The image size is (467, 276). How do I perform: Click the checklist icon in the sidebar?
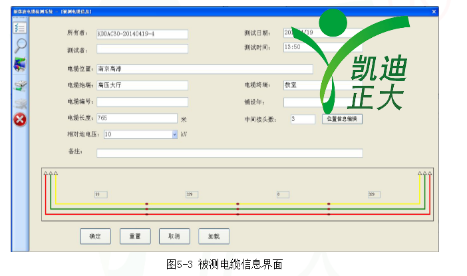(21, 28)
